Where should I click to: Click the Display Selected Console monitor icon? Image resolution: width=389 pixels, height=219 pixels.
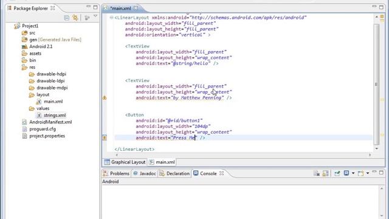coord(346,173)
